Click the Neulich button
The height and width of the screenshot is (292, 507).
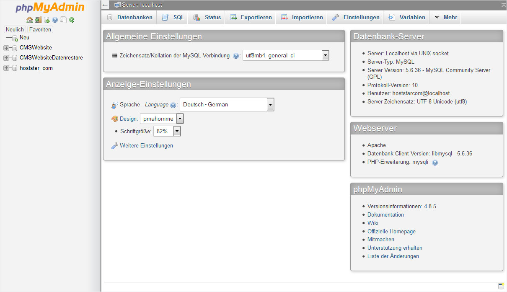coord(15,29)
